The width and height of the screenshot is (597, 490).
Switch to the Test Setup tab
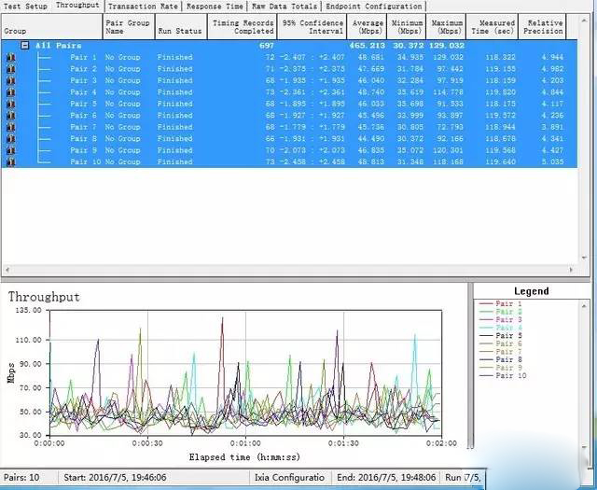(24, 6)
